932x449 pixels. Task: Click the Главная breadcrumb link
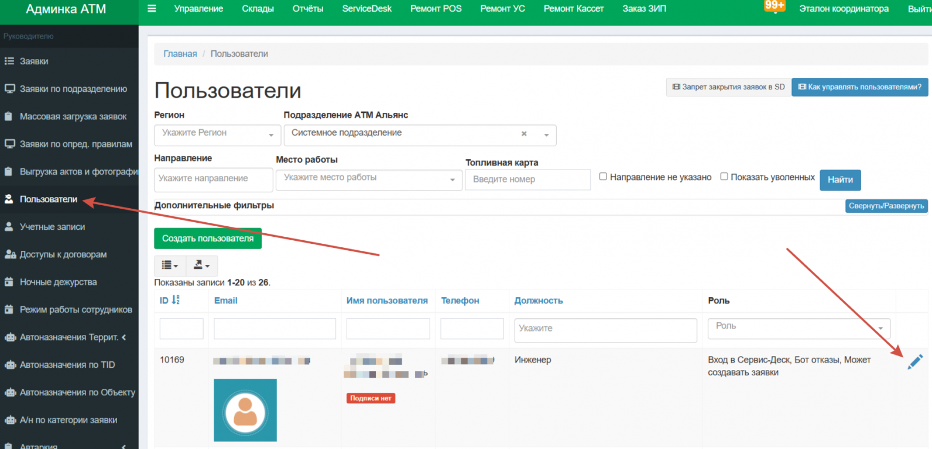pyautogui.click(x=180, y=54)
